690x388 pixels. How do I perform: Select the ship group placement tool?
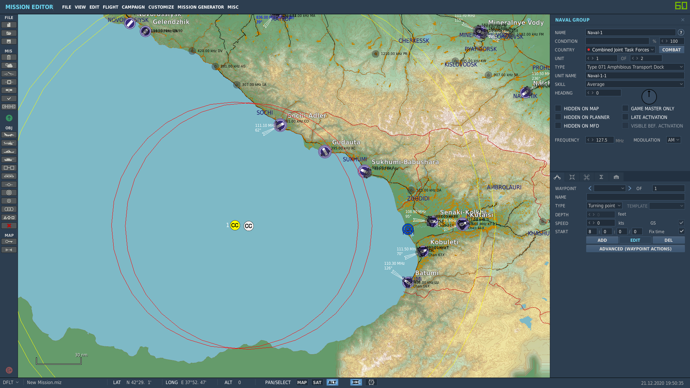point(9,151)
